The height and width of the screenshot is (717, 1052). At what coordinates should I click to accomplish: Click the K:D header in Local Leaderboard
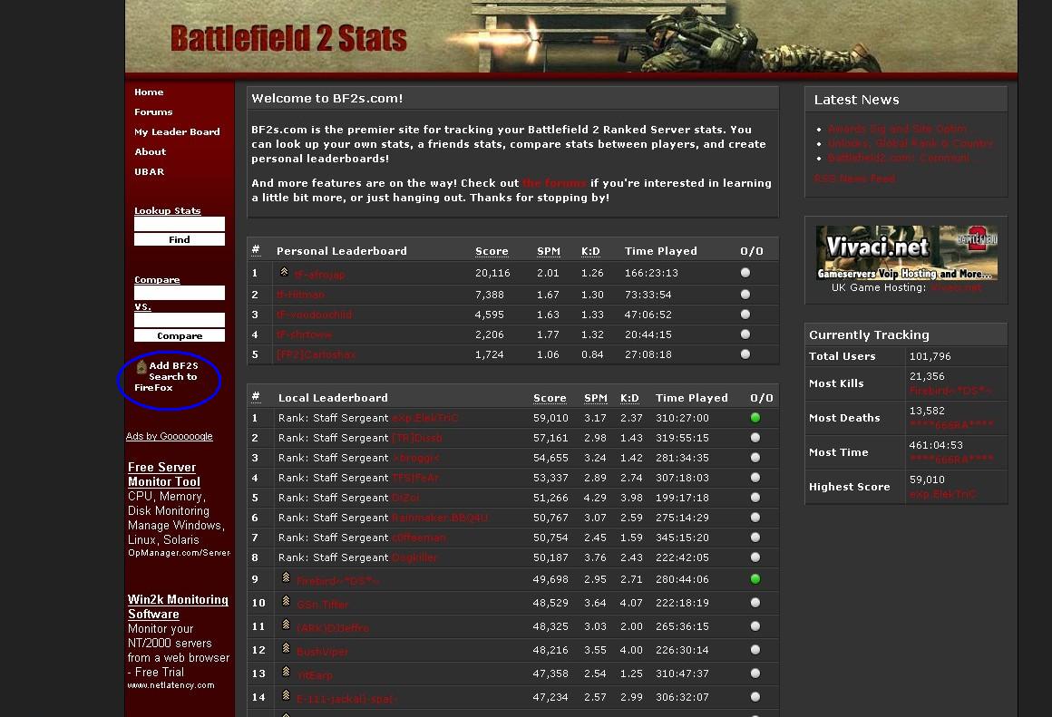(x=629, y=398)
